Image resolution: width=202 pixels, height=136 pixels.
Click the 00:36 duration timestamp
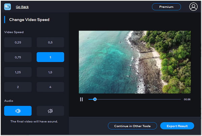187,99
